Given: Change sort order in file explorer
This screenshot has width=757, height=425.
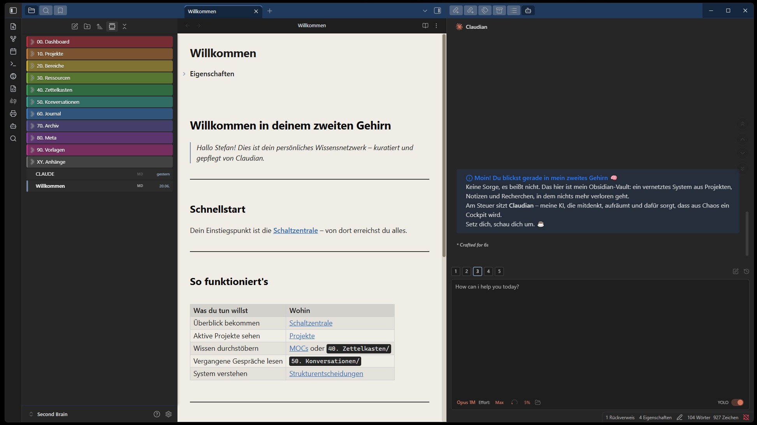Looking at the screenshot, I should [x=100, y=26].
